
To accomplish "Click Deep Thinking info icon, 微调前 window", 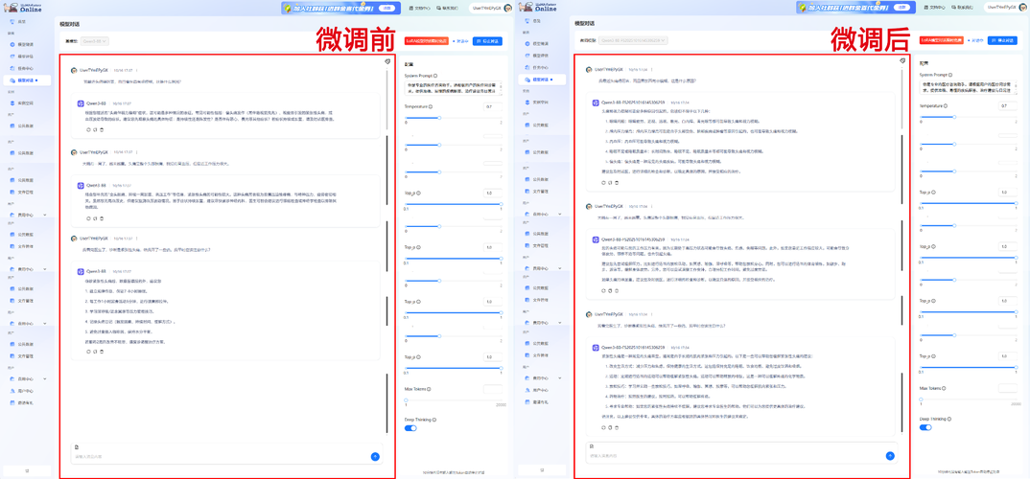I will point(434,420).
